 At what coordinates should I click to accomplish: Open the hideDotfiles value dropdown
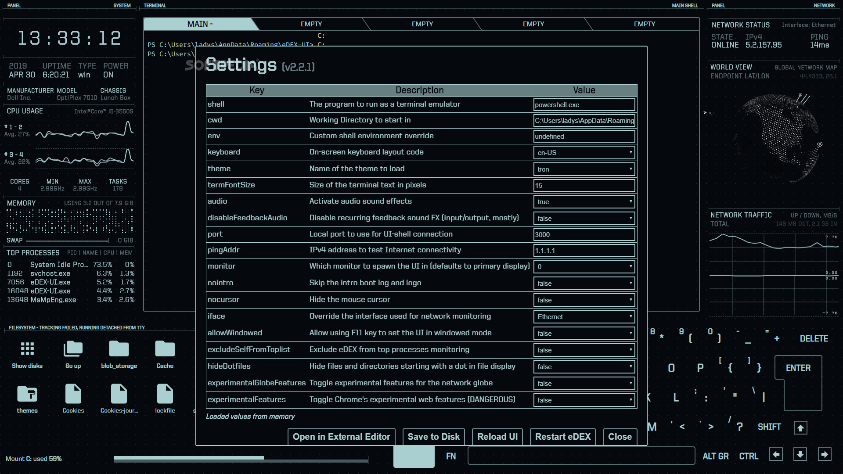[584, 367]
